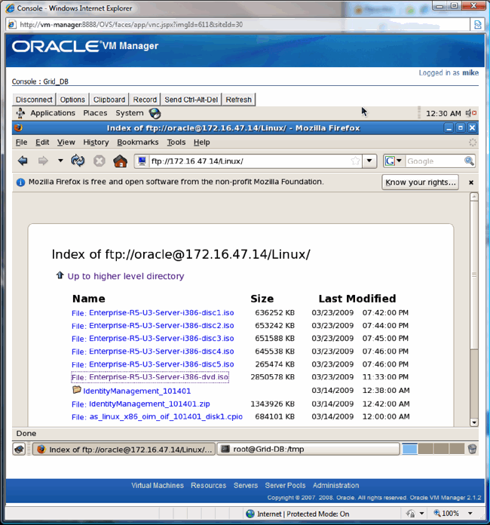Open the GNOME Places menu
Image resolution: width=490 pixels, height=525 pixels.
(95, 113)
